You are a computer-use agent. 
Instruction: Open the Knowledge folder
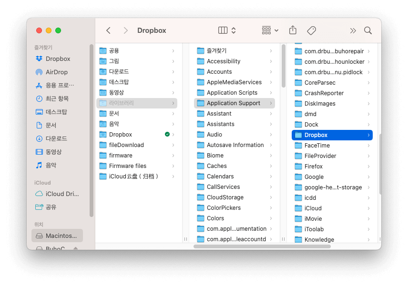[x=332, y=239]
